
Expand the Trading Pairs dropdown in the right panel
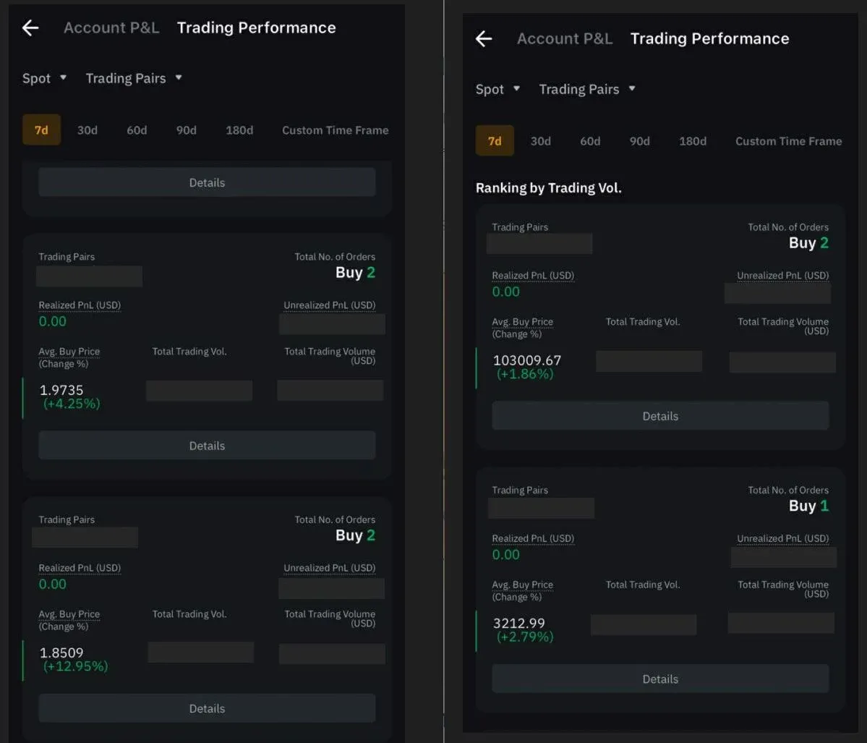point(587,89)
